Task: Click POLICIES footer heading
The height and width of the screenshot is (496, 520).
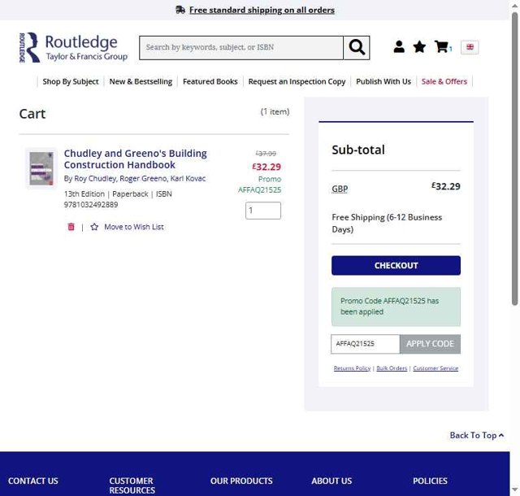Action: click(430, 481)
